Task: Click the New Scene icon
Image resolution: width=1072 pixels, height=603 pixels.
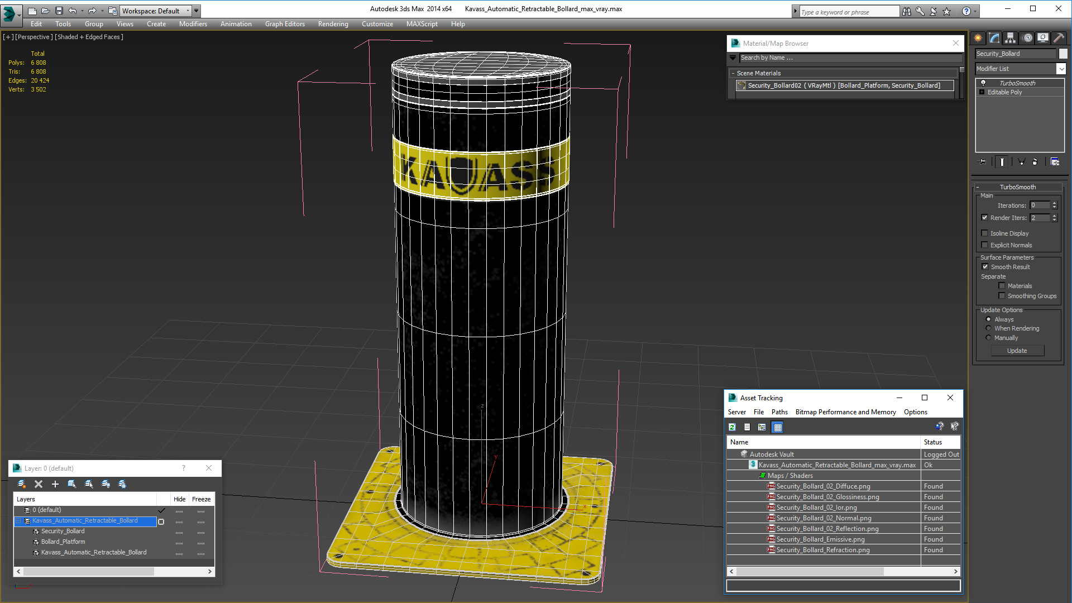Action: [x=32, y=11]
